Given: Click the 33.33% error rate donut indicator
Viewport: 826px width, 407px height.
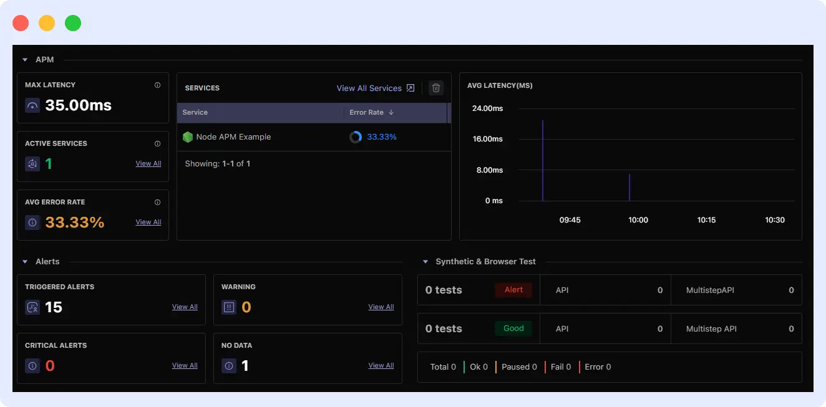Looking at the screenshot, I should (356, 137).
